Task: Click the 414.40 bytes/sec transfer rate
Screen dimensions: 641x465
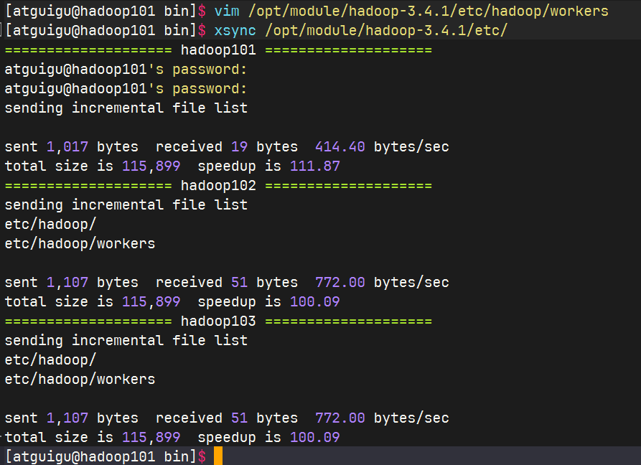Action: coord(340,146)
